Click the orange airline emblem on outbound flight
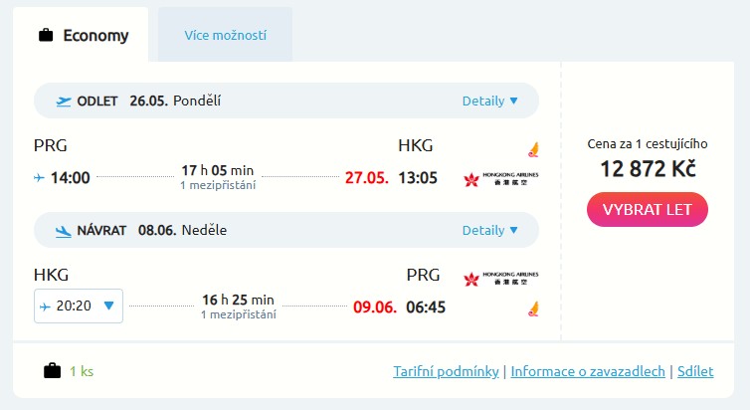 pos(533,149)
